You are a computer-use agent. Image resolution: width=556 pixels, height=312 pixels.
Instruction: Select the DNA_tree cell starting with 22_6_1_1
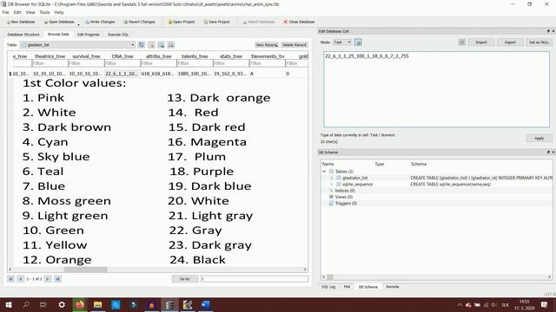122,74
